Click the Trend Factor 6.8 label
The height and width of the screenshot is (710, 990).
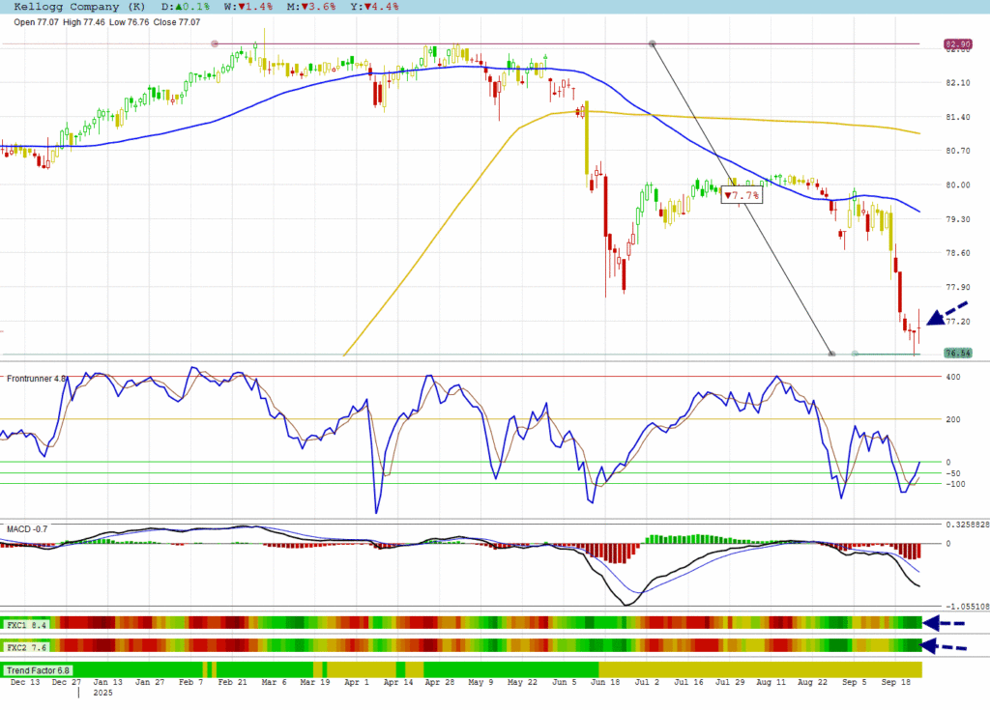37,669
